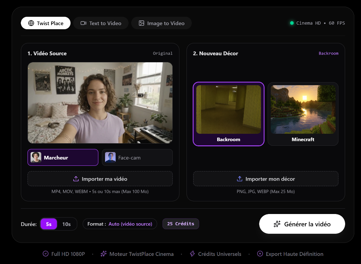Click the checkmark icon beside Full HD 1080P
The height and width of the screenshot is (264, 361).
point(45,254)
